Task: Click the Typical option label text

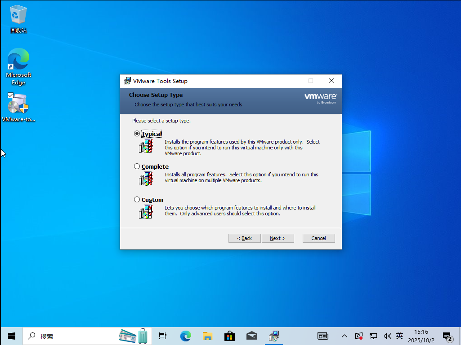Action: click(152, 134)
